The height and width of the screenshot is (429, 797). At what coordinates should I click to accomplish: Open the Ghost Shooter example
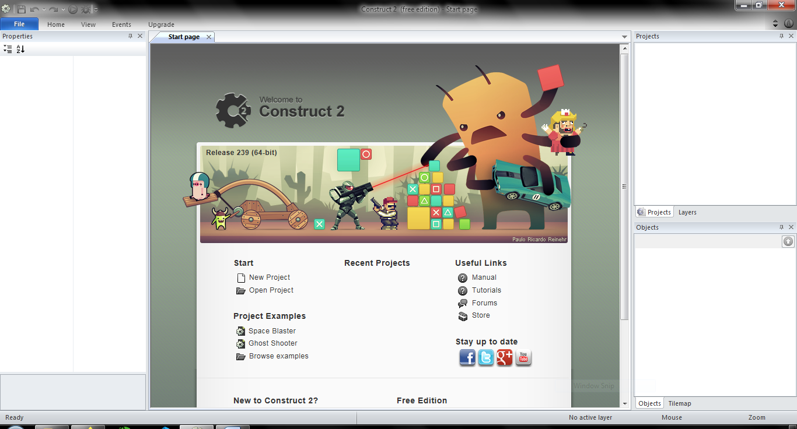click(x=272, y=343)
